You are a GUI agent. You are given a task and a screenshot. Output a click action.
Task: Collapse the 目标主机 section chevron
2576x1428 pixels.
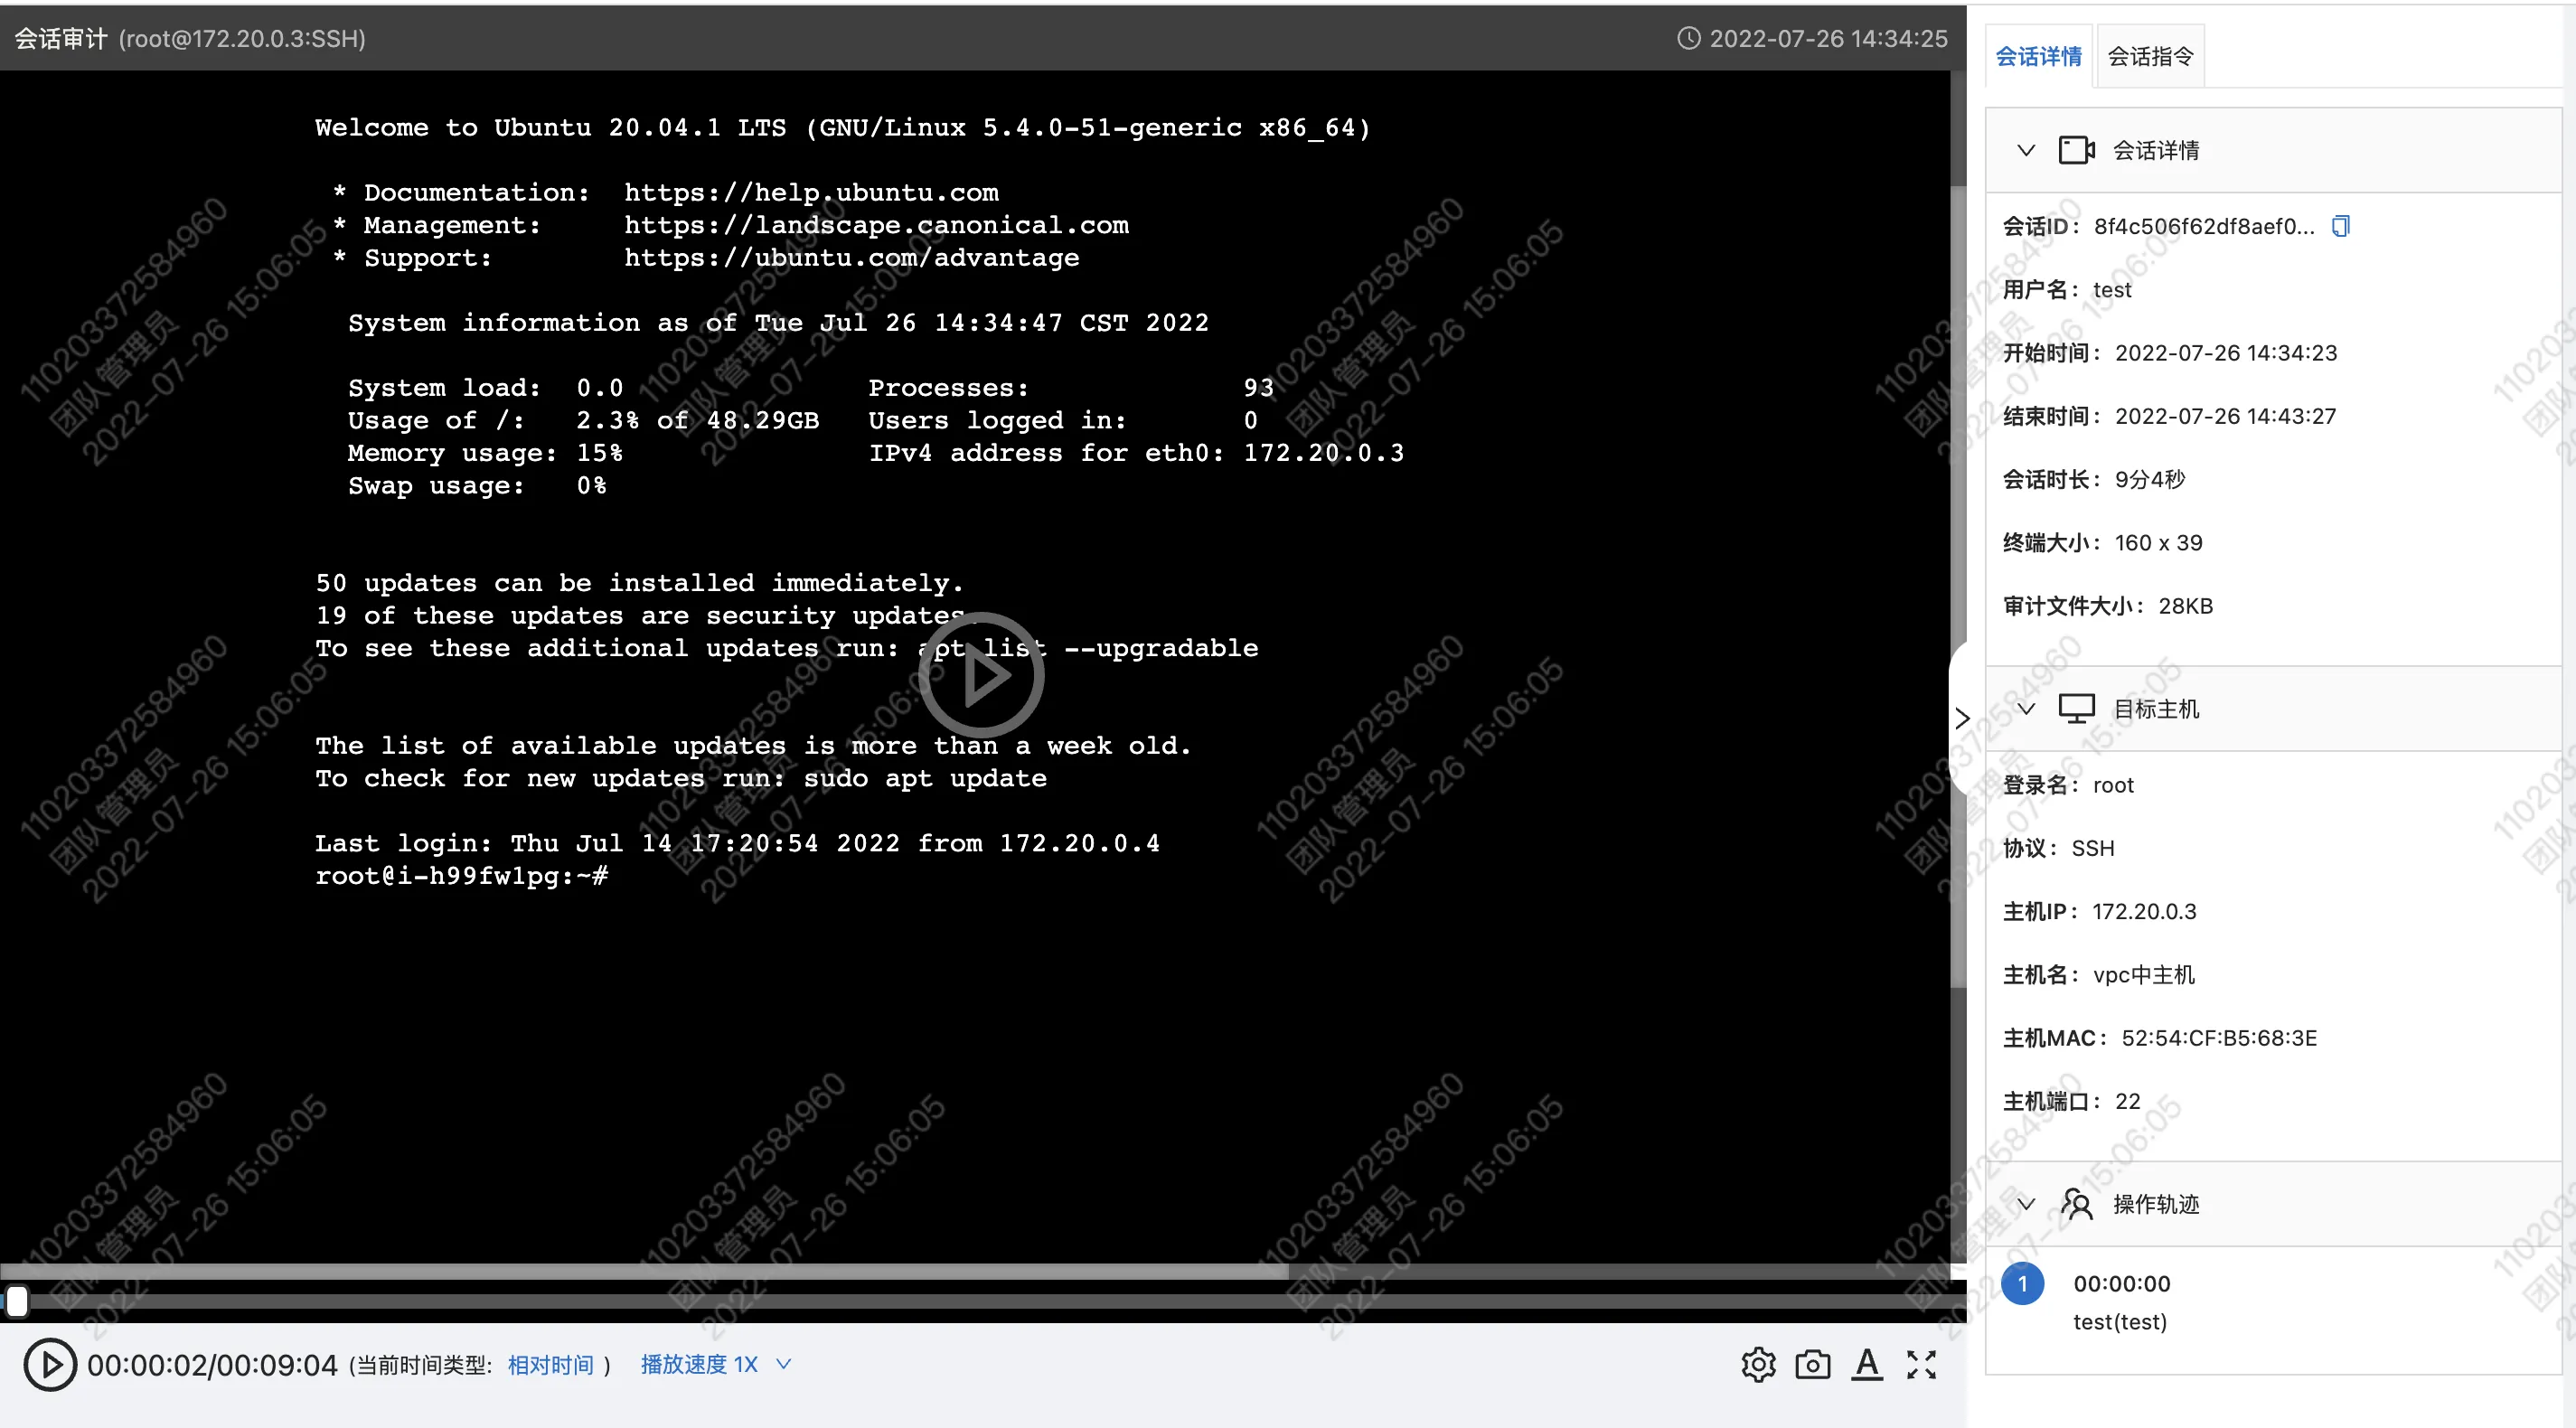pyautogui.click(x=2026, y=709)
